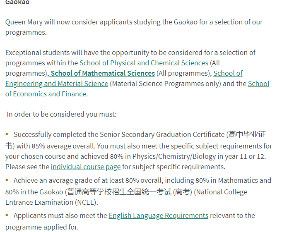Screen dimensions: 282x232
Task: Click the '(NCEE)' abbreviation text
Action: point(86,202)
